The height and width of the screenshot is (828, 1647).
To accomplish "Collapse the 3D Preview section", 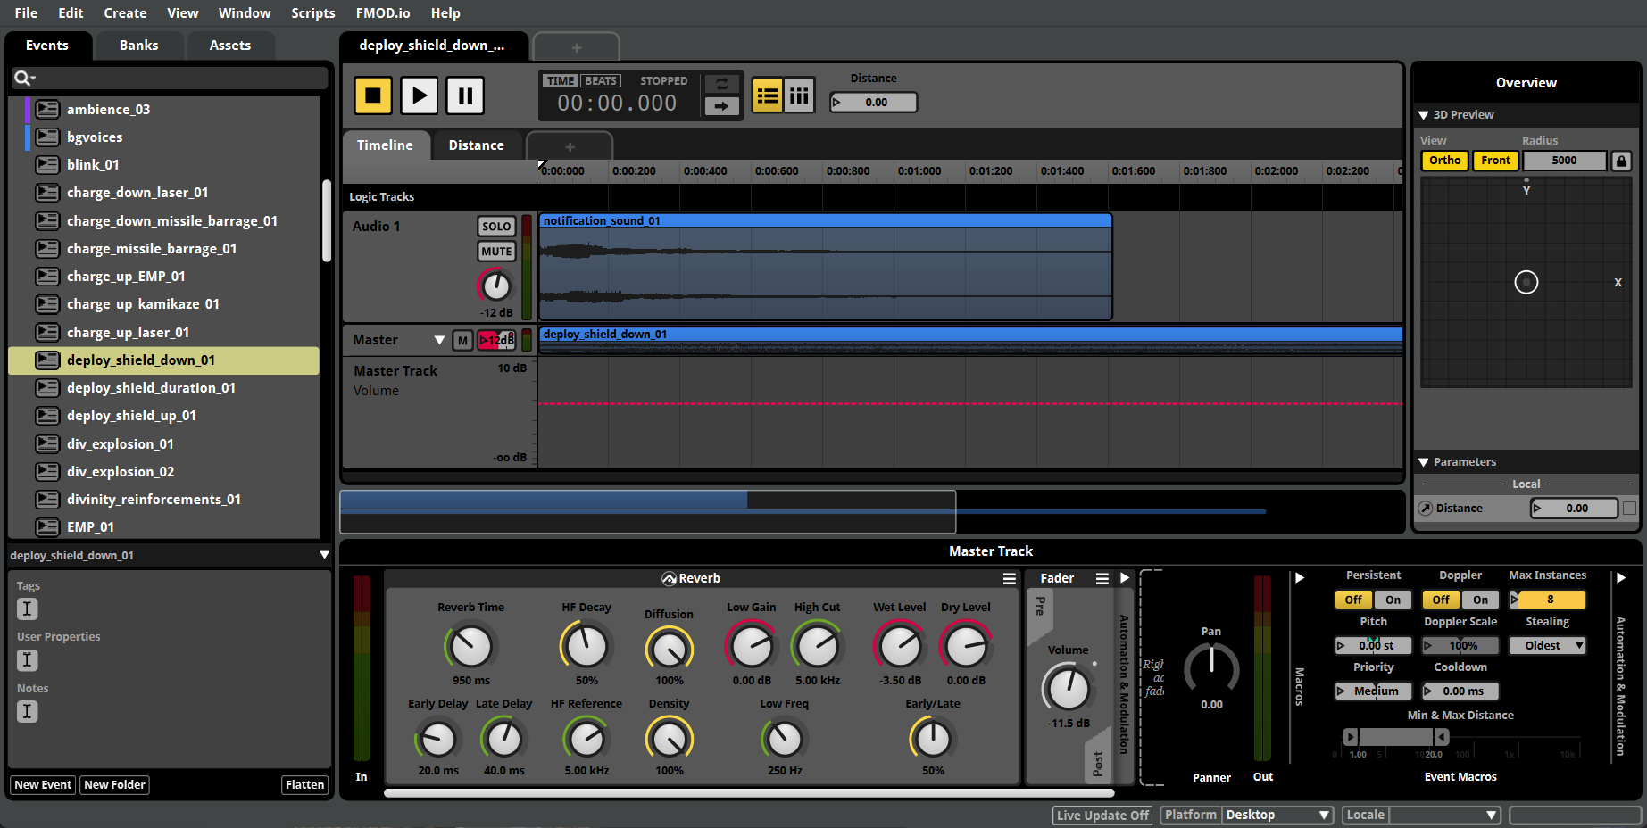I will [x=1424, y=115].
